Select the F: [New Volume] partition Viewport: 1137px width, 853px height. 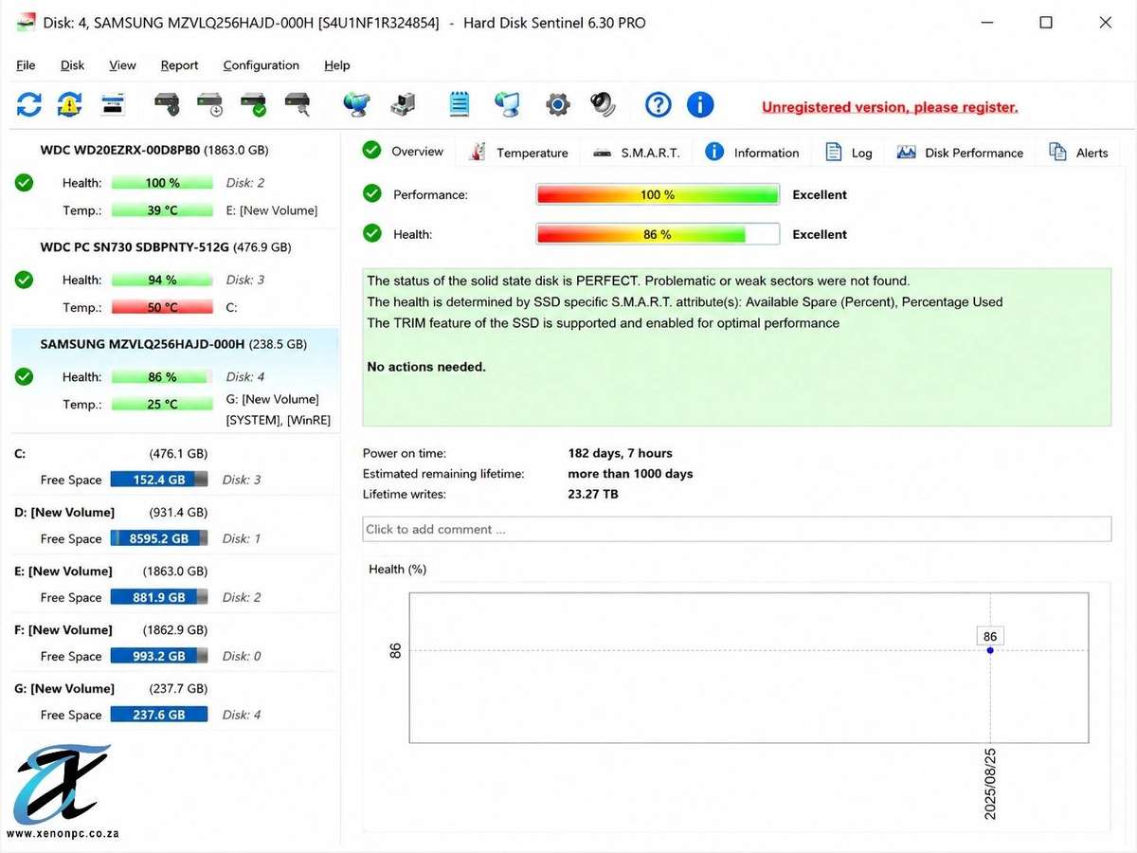point(174,643)
